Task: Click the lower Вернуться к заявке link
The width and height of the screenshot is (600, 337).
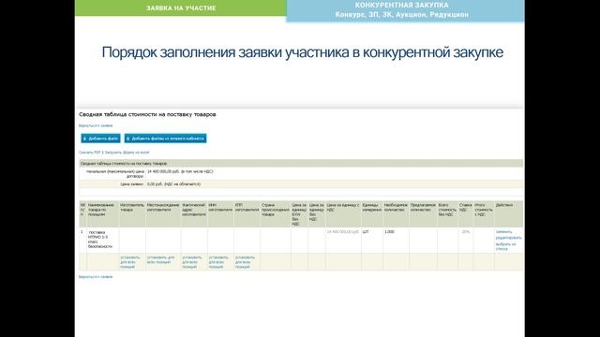Action: pos(96,277)
